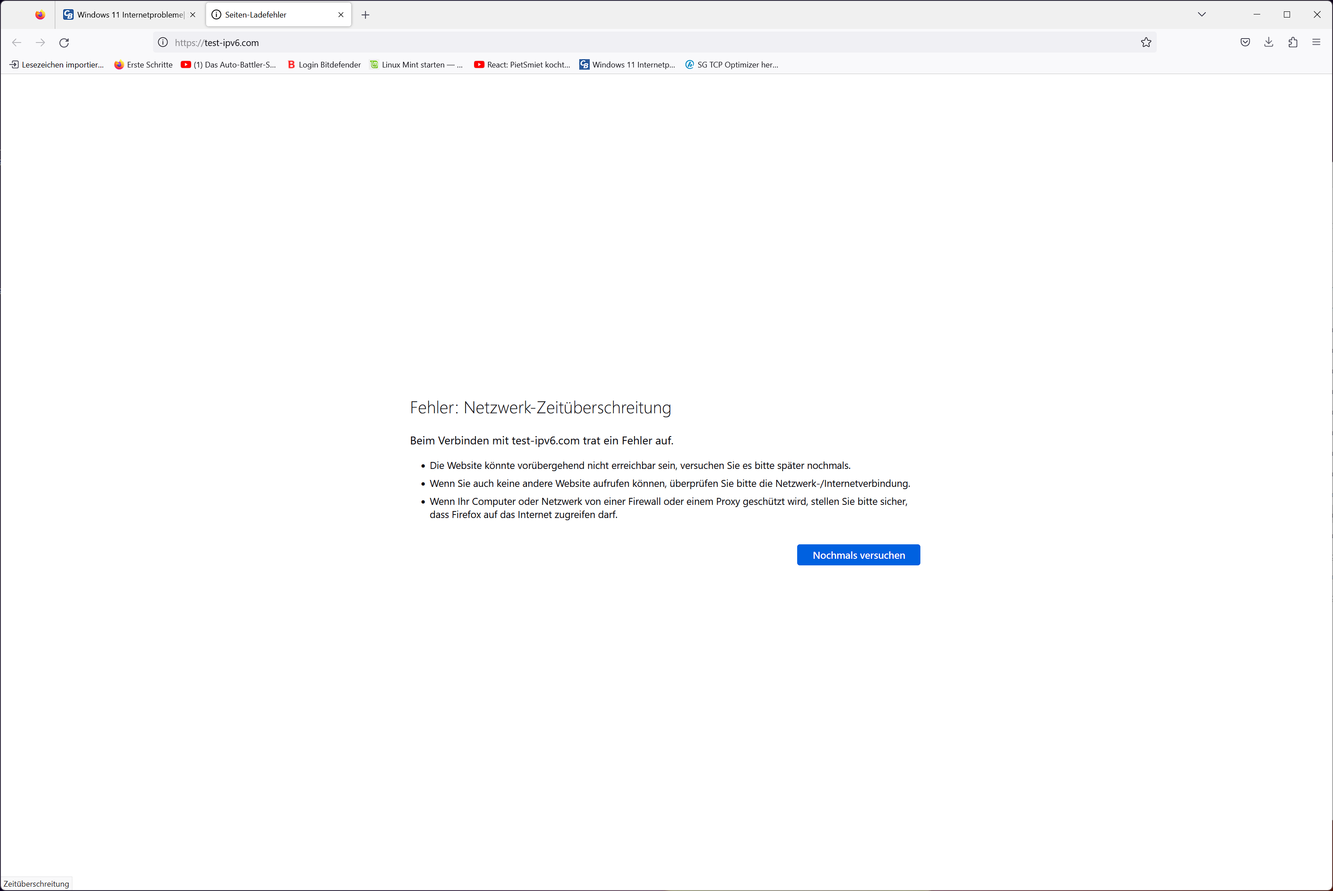
Task: Expand the list all tabs chevron
Action: point(1201,15)
